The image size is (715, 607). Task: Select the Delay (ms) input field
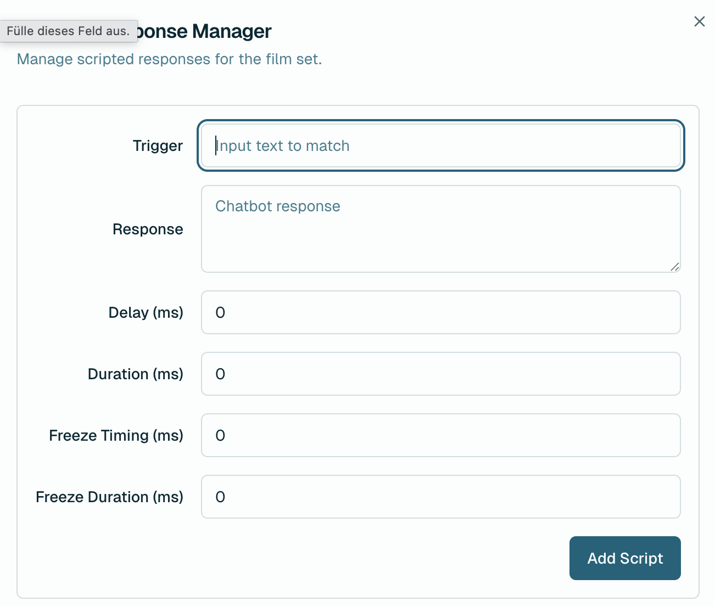(x=441, y=312)
